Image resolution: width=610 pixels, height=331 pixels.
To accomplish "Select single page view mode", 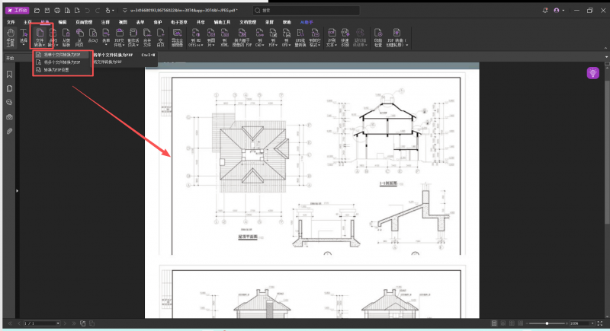I will (494, 323).
